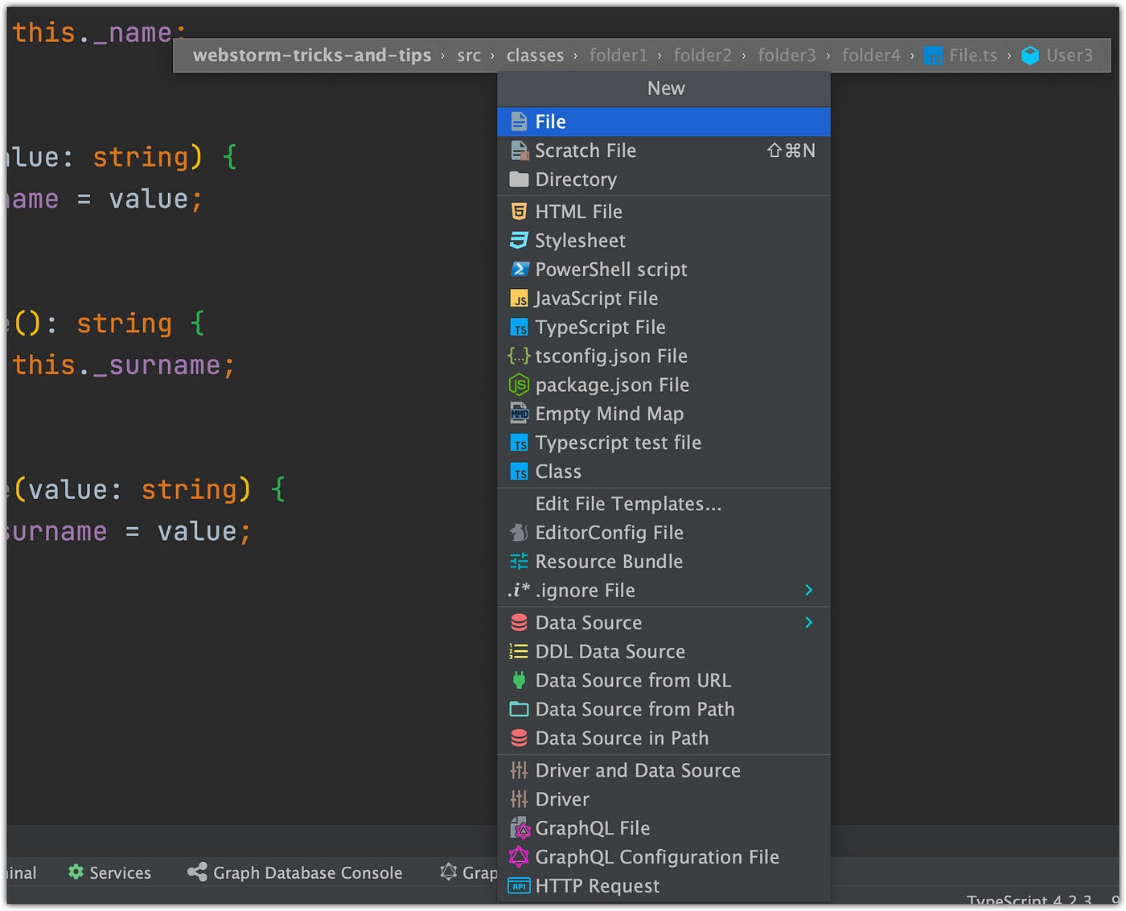Create a new Empty Mind Map

(609, 414)
